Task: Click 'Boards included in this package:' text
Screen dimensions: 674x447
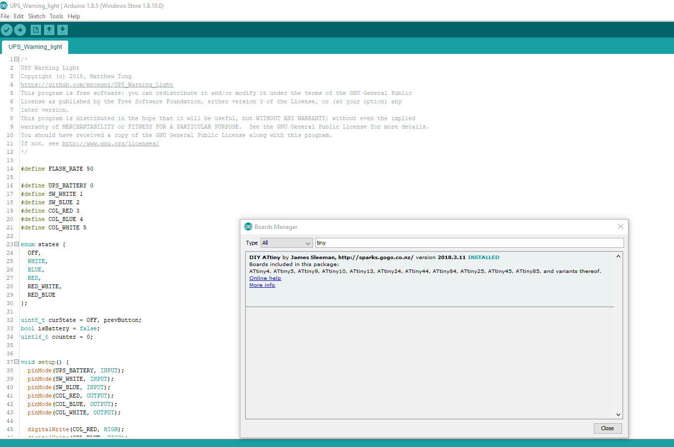Action: 294,264
